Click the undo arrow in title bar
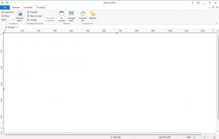The height and width of the screenshot is (139, 219). [x=7, y=3]
